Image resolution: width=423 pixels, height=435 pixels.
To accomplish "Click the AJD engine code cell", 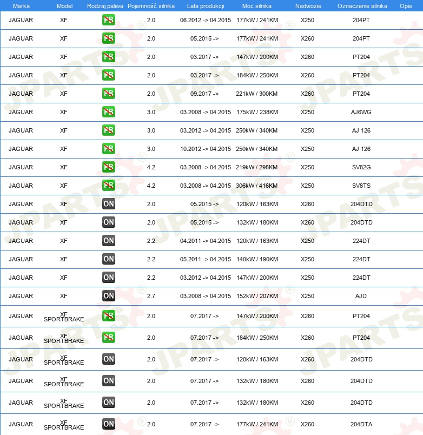I will 361,296.
